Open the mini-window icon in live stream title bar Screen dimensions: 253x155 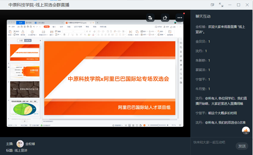[212, 5]
